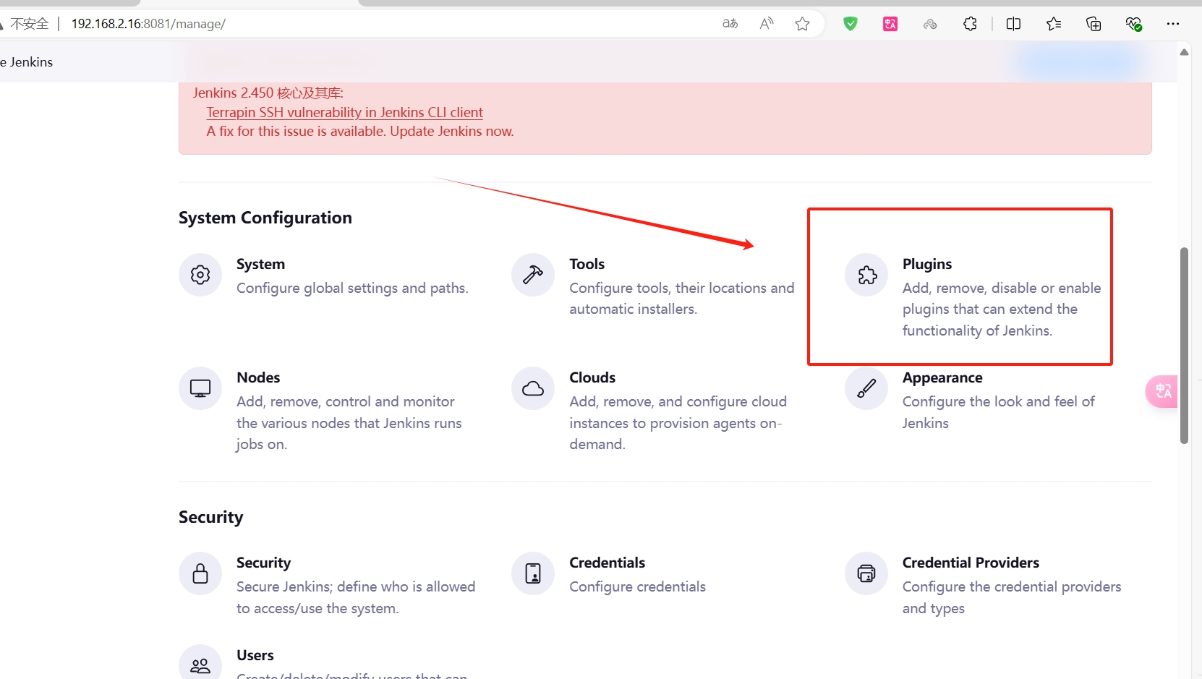Click the browser essentials heart icon
The image size is (1202, 679).
(x=1133, y=24)
